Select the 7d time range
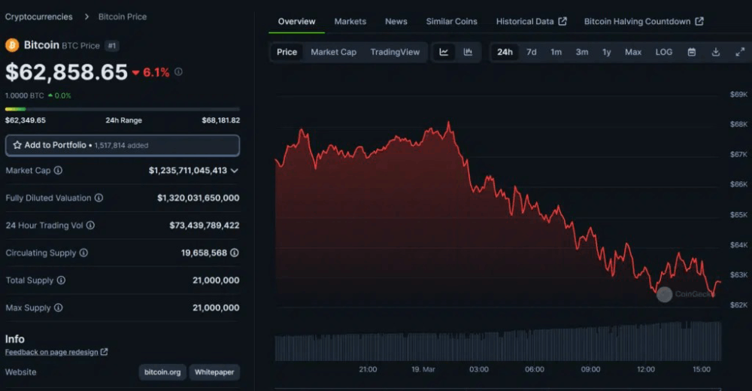This screenshot has height=391, width=752. tap(532, 52)
